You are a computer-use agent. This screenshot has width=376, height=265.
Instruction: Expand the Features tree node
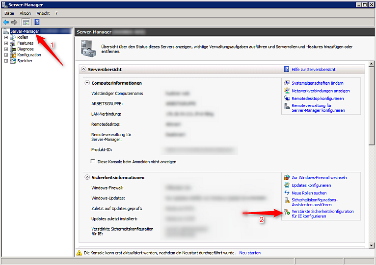pyautogui.click(x=6, y=43)
